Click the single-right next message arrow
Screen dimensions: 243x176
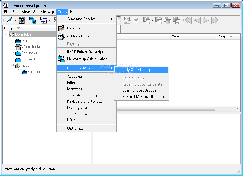206,20
